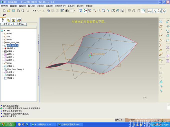Screen dimensions: 170x127
Task: Click the Windows 开始 Start button
Action: [8, 125]
